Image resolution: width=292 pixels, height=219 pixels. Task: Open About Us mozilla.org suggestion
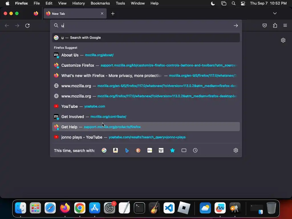click(146, 55)
